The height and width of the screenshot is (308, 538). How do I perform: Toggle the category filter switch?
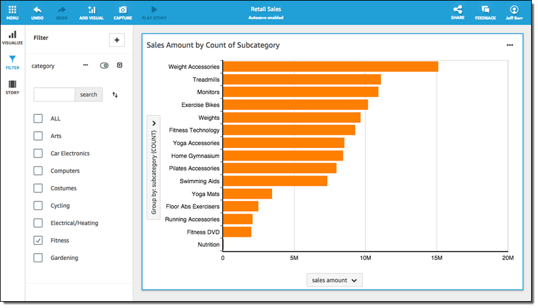104,66
